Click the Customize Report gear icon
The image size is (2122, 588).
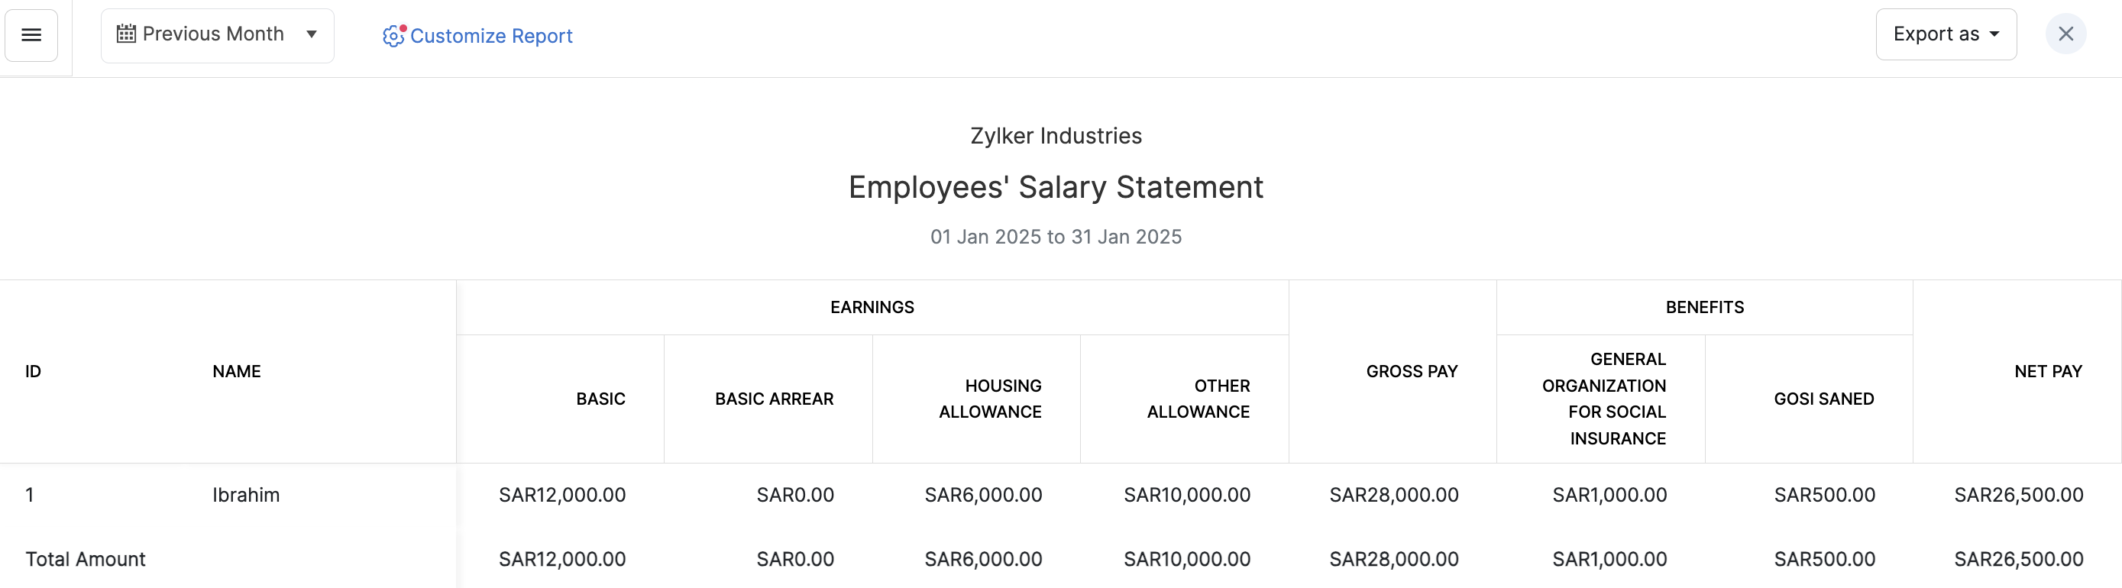tap(393, 35)
